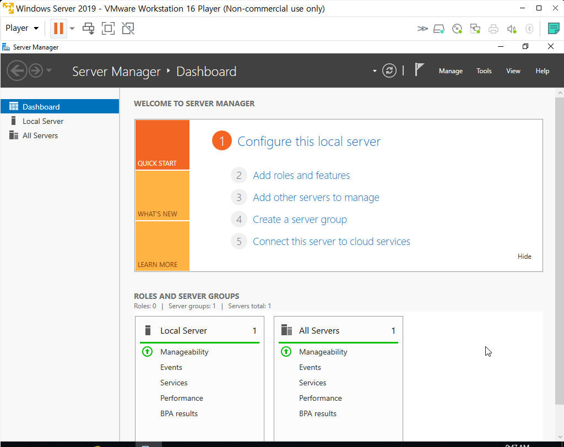Pause the virtual machine with pause icon
This screenshot has width=564, height=447.
(x=58, y=28)
